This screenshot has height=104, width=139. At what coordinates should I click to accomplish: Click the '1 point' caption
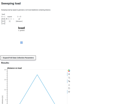[x=21, y=30]
